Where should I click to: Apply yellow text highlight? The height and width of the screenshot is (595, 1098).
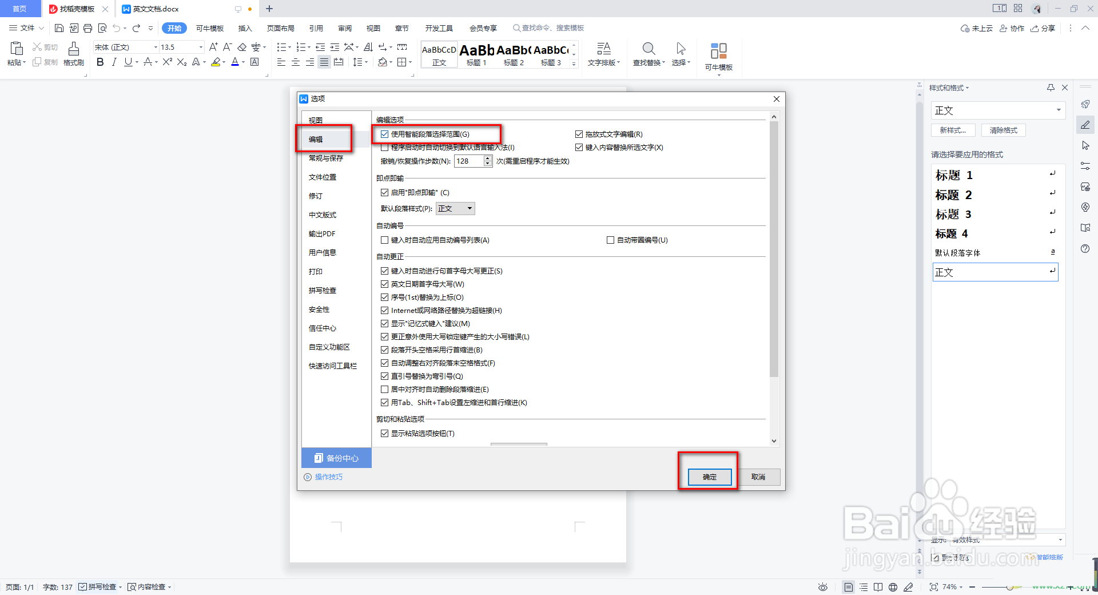point(217,62)
